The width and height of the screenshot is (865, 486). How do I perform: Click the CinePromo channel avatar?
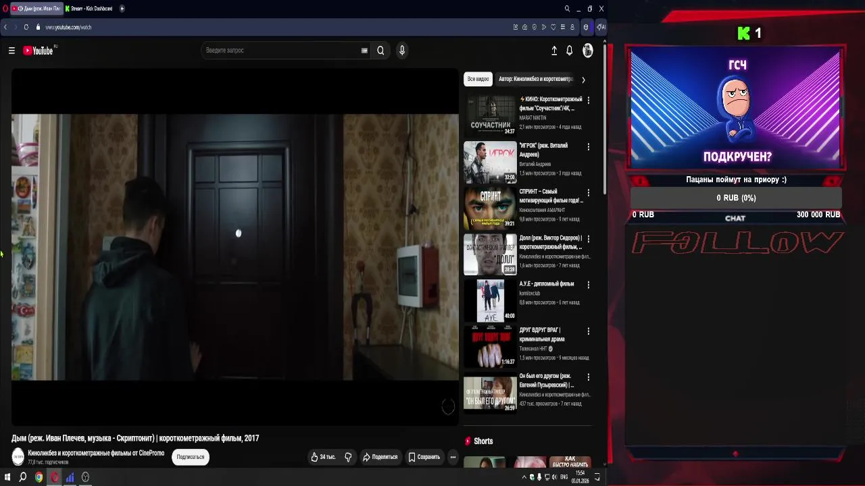click(18, 457)
